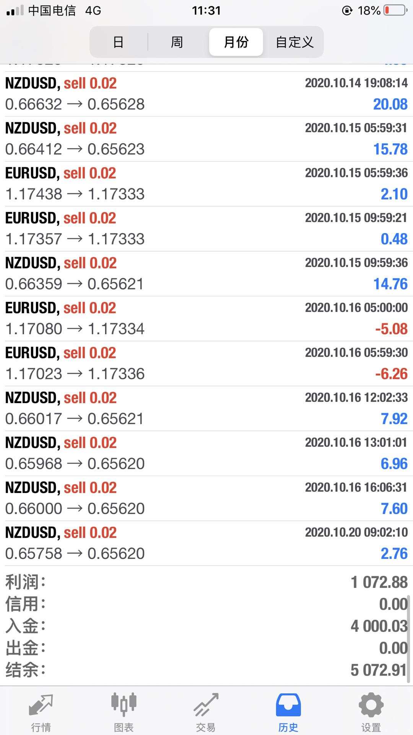Screen dimensions: 413x735
Task: Select the 自定义 custom period tab
Action: click(x=294, y=42)
